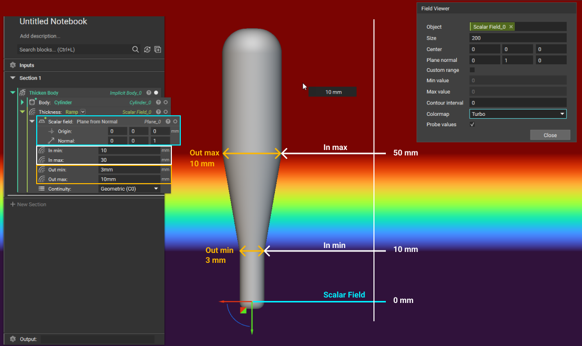Click the Origin point icon
Viewport: 582px width, 346px height.
[51, 131]
